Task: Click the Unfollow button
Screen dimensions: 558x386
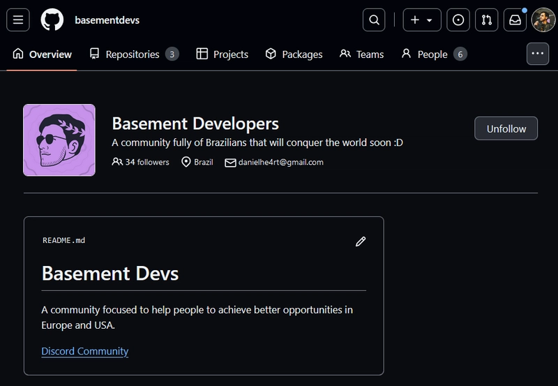Action: pyautogui.click(x=506, y=128)
